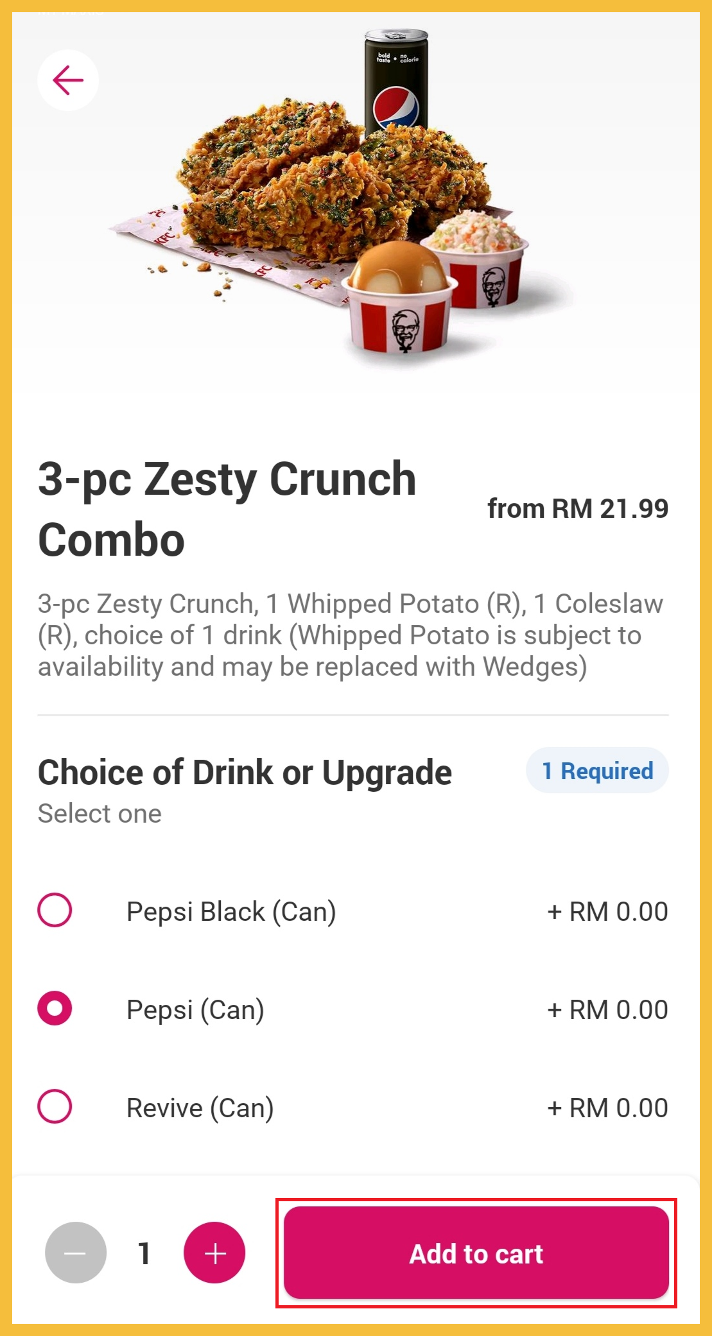Choose the Revive (Can) radio button
This screenshot has width=712, height=1336.
pos(55,1106)
